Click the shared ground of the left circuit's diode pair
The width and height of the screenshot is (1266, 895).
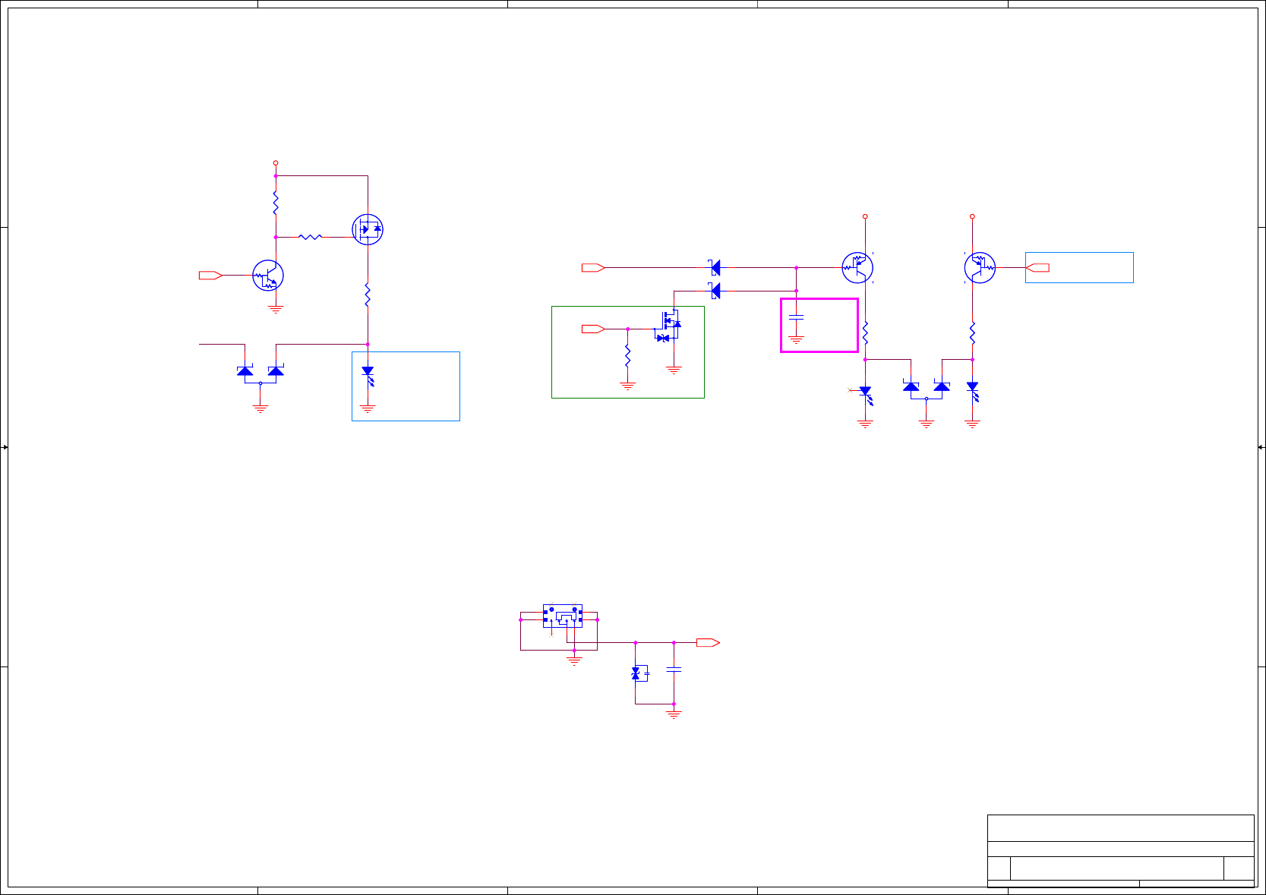tap(260, 408)
